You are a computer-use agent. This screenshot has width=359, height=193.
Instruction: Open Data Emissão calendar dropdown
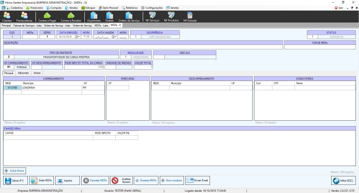77,37
